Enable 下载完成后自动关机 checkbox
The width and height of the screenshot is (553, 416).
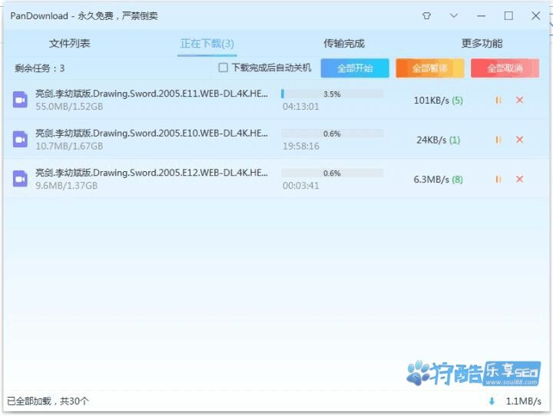point(223,68)
